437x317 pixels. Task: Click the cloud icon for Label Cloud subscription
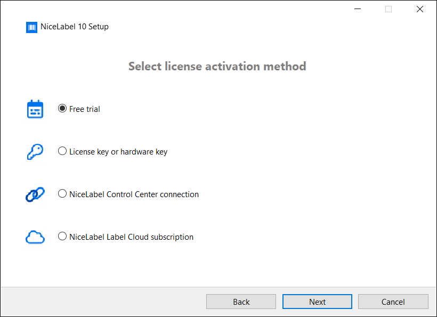click(35, 237)
